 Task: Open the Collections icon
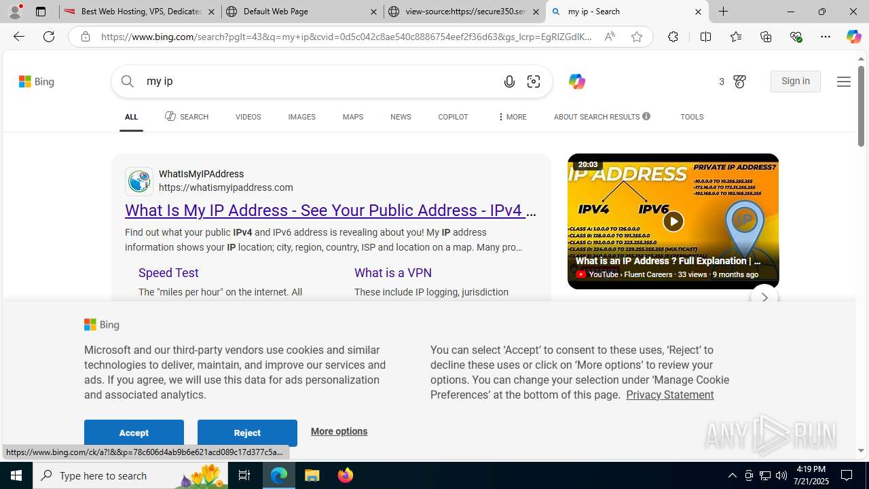tap(766, 37)
